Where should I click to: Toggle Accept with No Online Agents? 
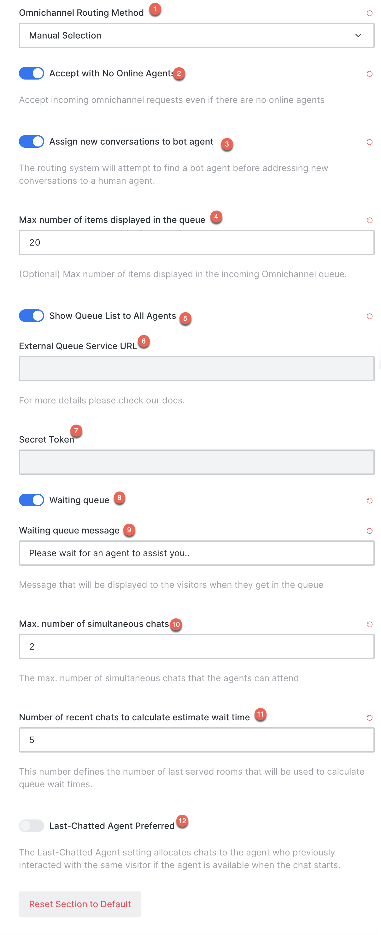click(32, 73)
